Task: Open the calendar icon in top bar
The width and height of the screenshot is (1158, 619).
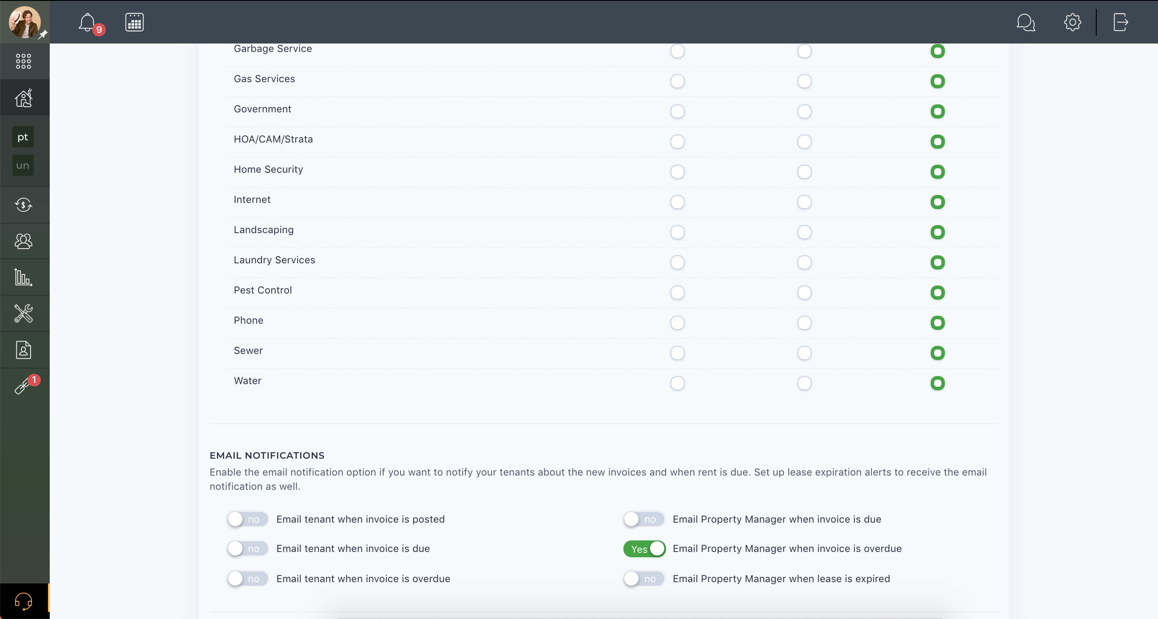Action: (135, 22)
